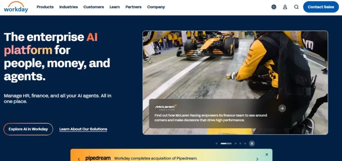Go to previous announcement in banner
Image resolution: width=342 pixels, height=161 pixels.
point(78,159)
